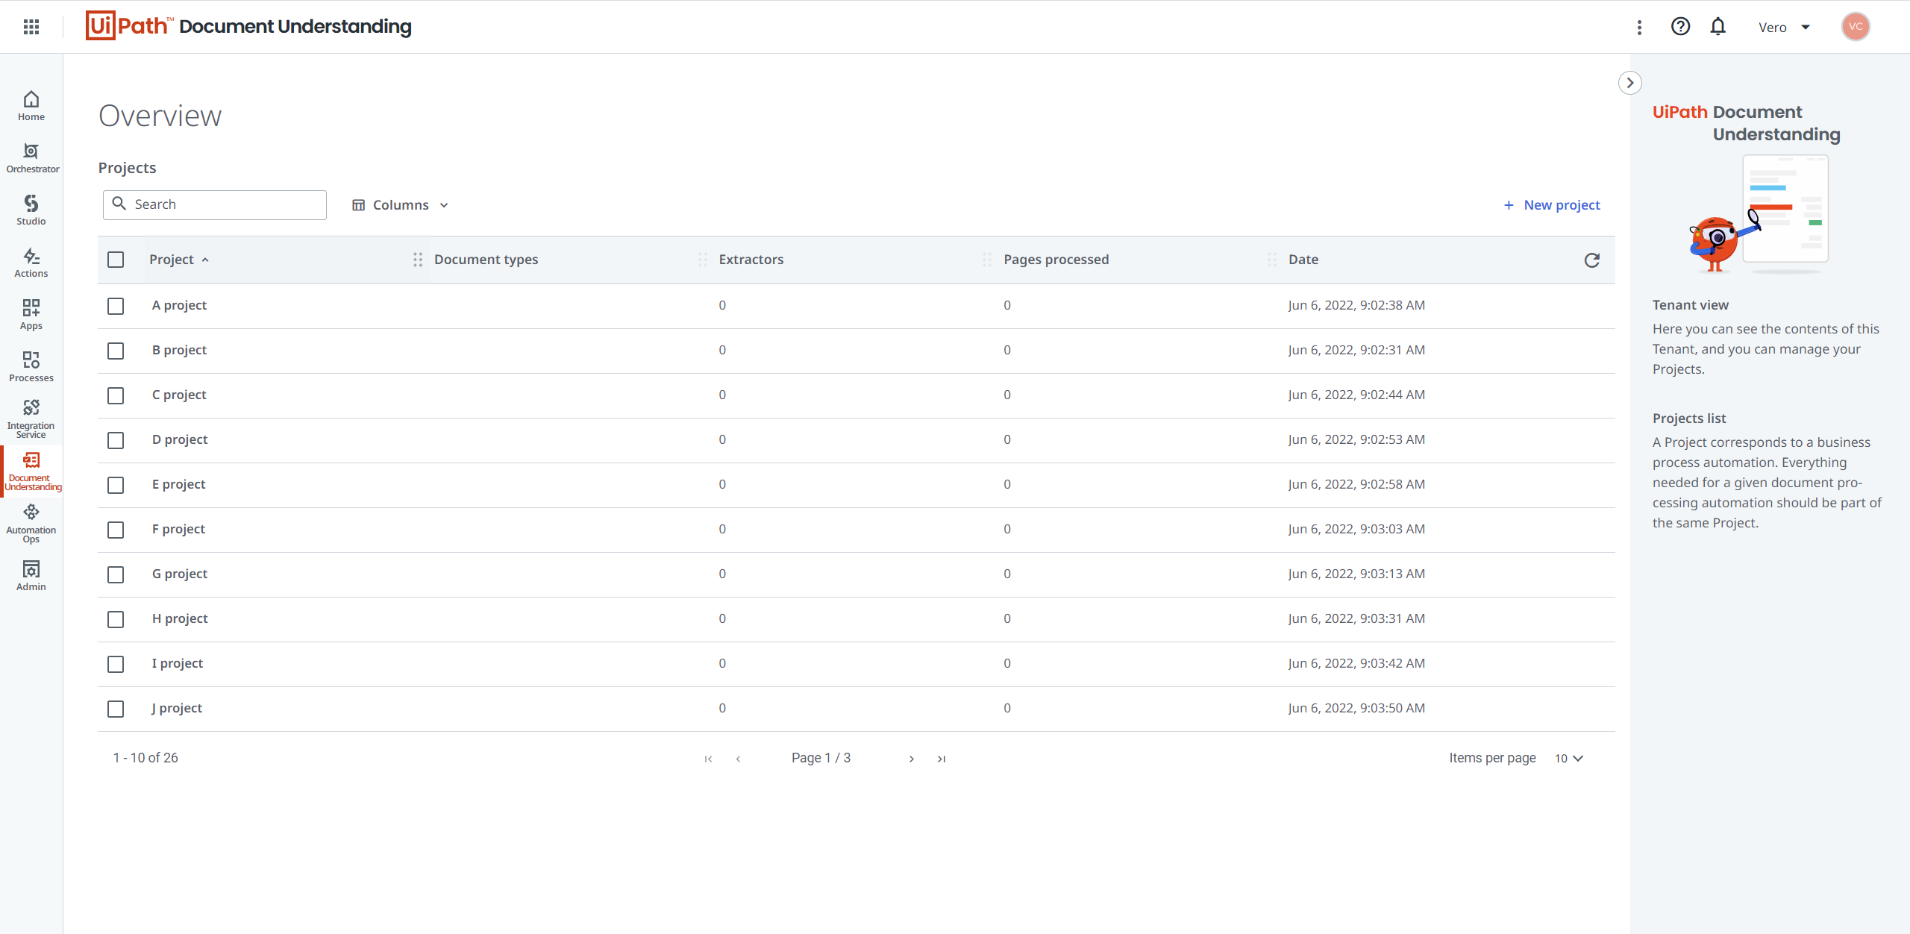Check the A project checkbox
This screenshot has height=934, width=1910.
tap(116, 306)
